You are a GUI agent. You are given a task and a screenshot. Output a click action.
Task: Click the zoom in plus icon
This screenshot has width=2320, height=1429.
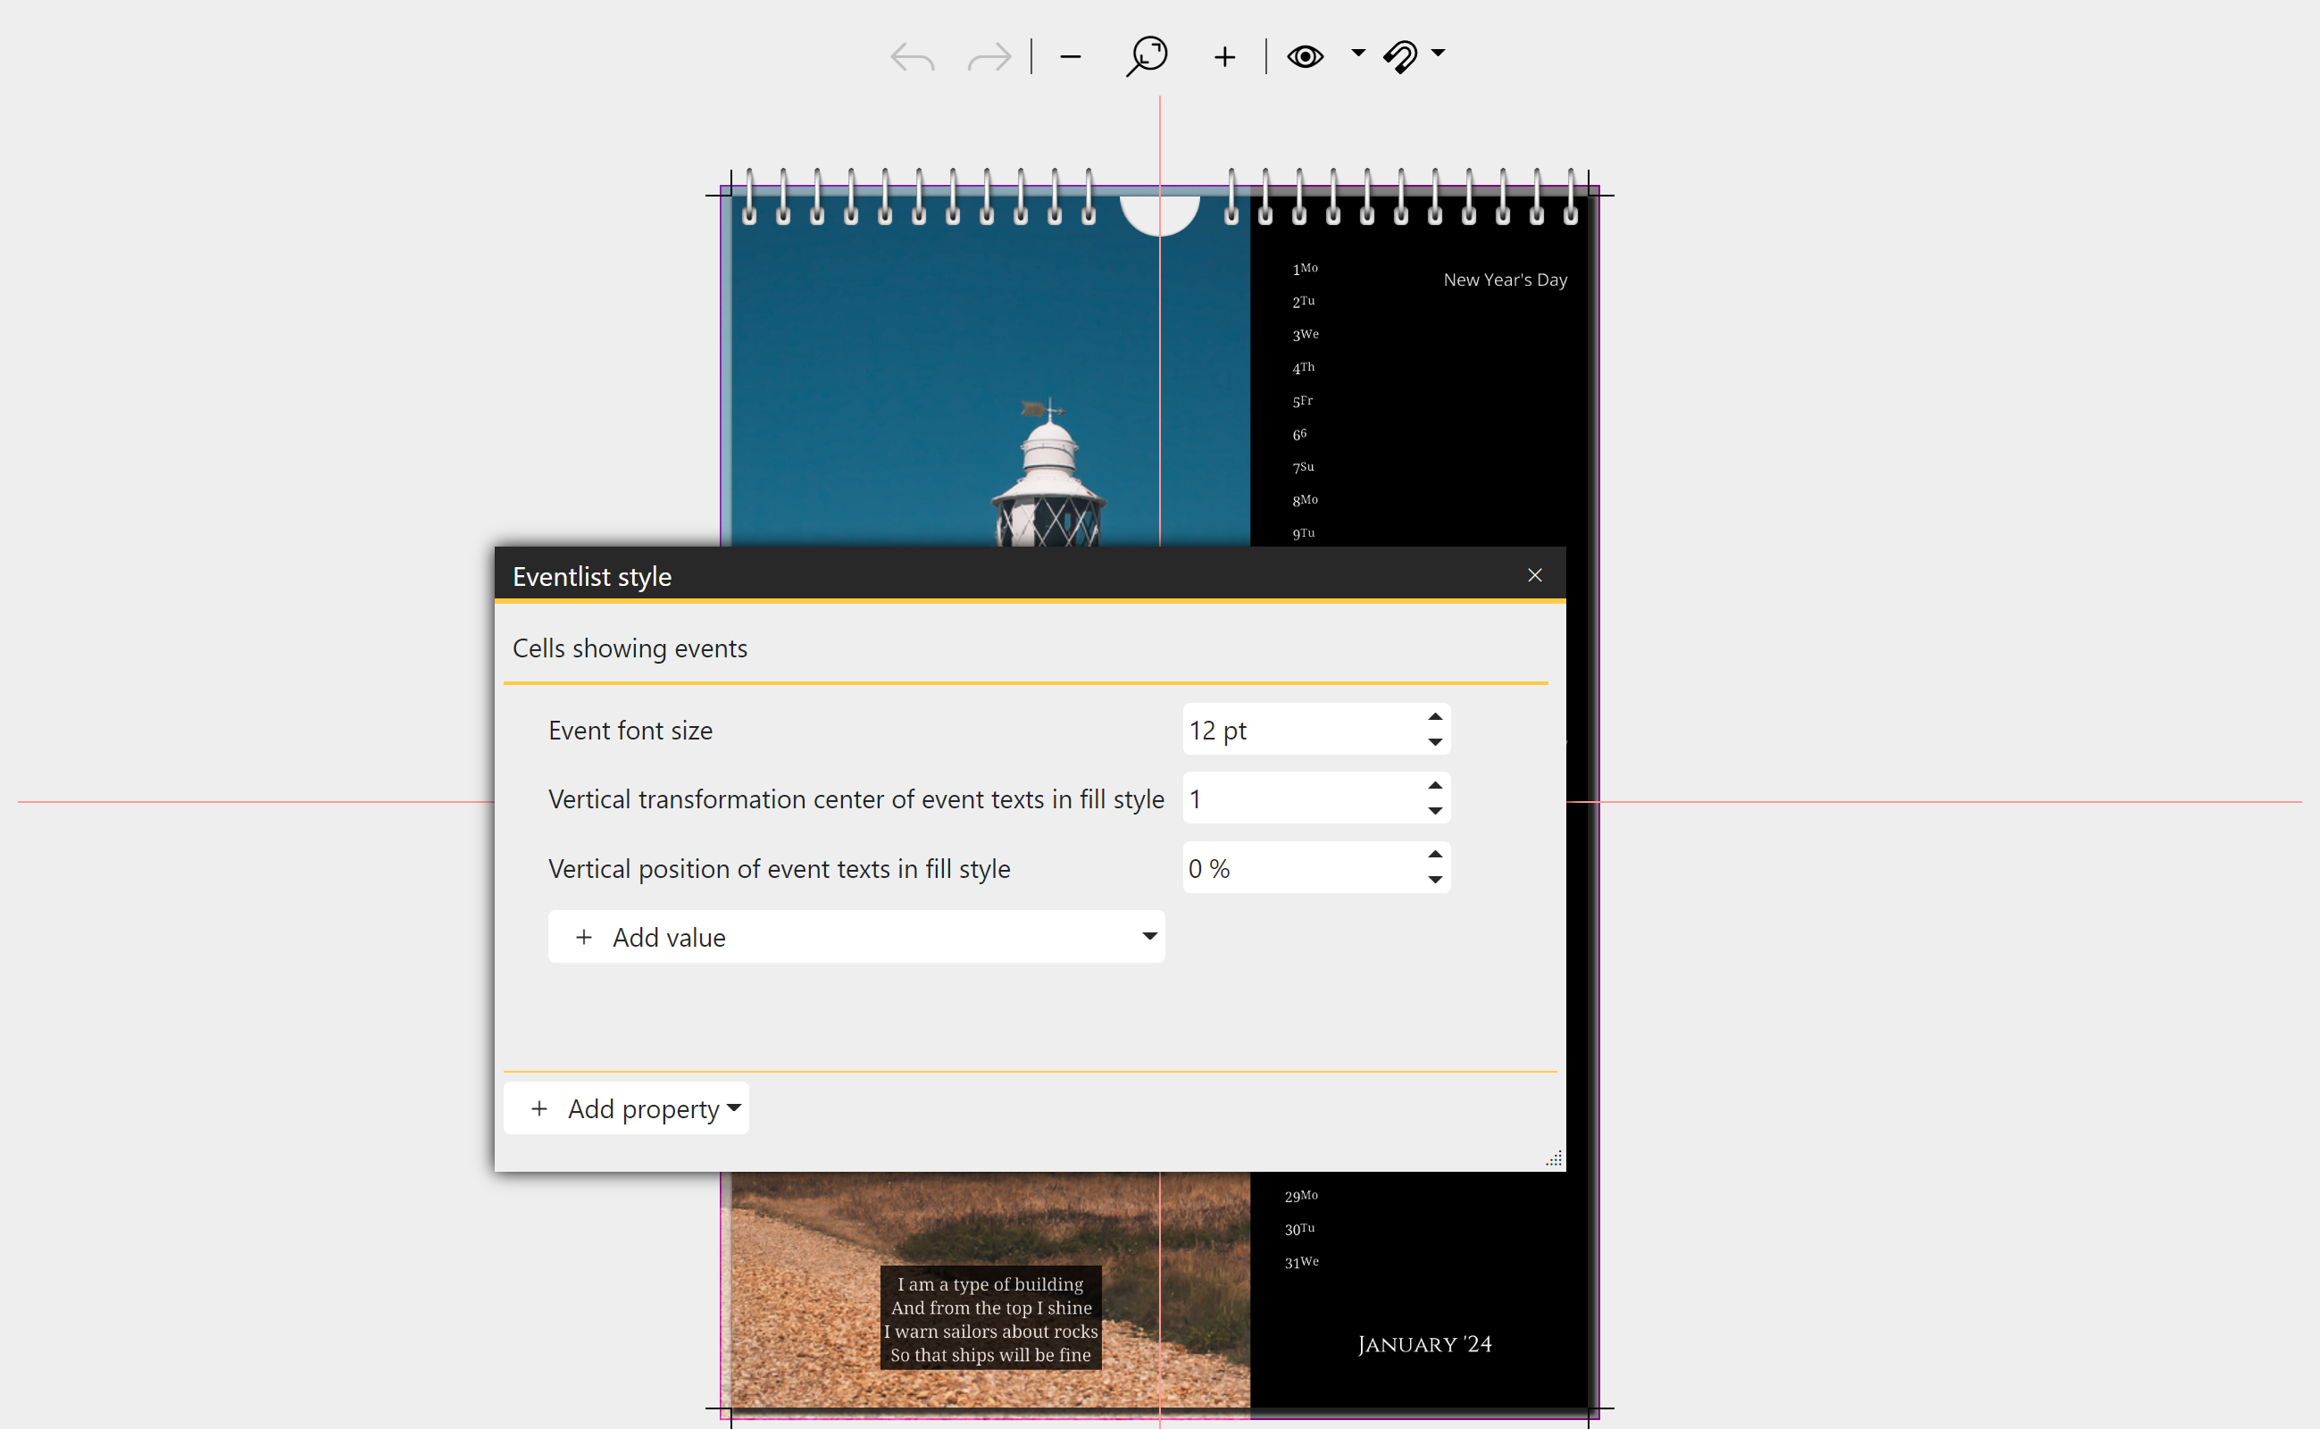(1223, 58)
